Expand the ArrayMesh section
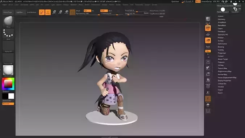245x138 pixels. [x=222, y=23]
